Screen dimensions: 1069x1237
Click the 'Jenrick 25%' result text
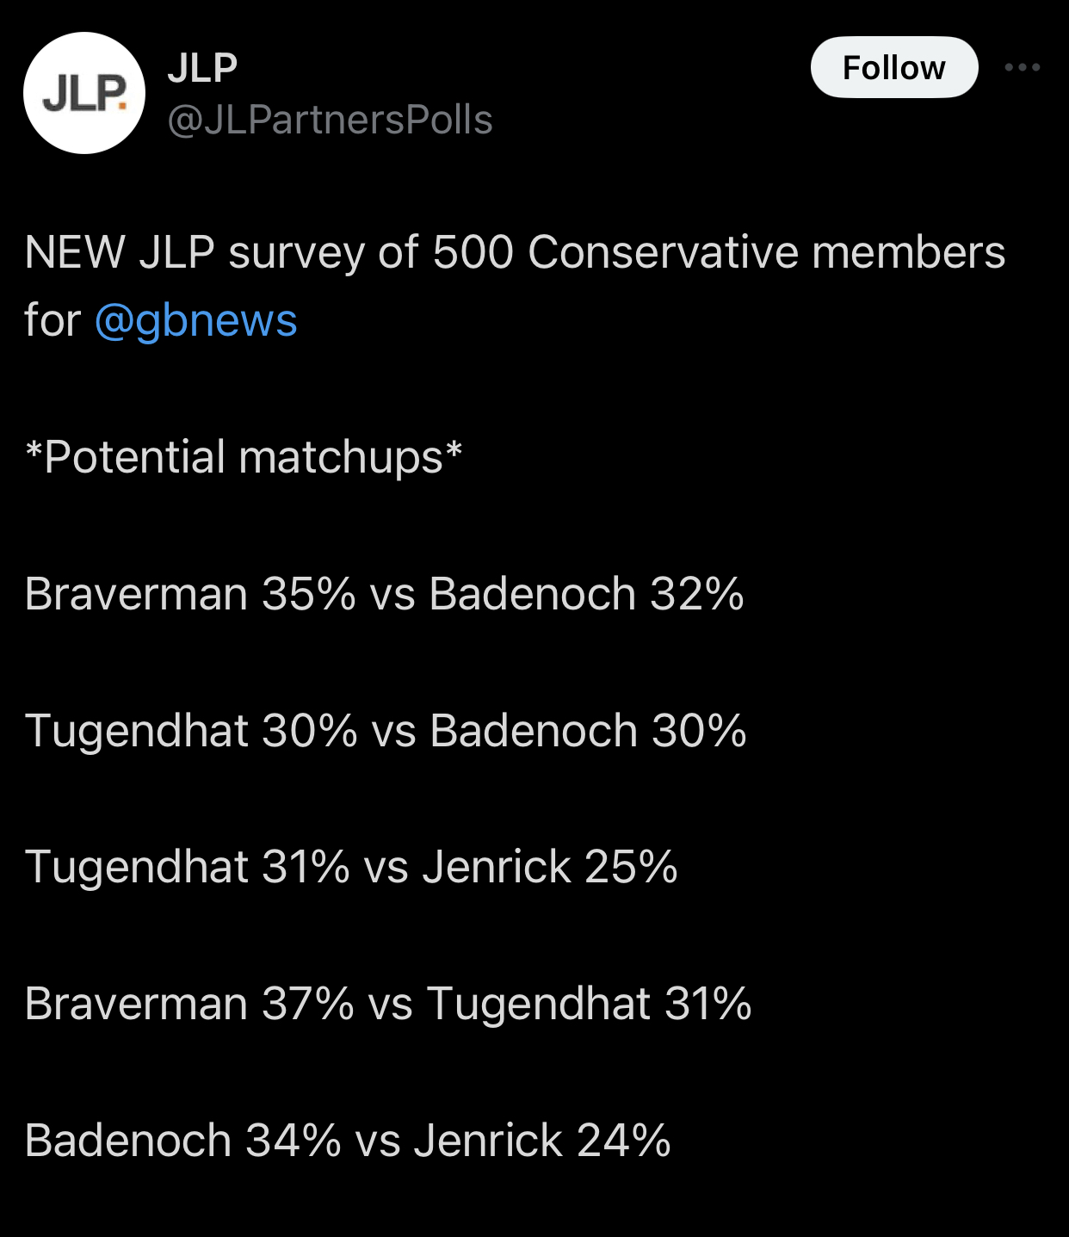click(549, 867)
